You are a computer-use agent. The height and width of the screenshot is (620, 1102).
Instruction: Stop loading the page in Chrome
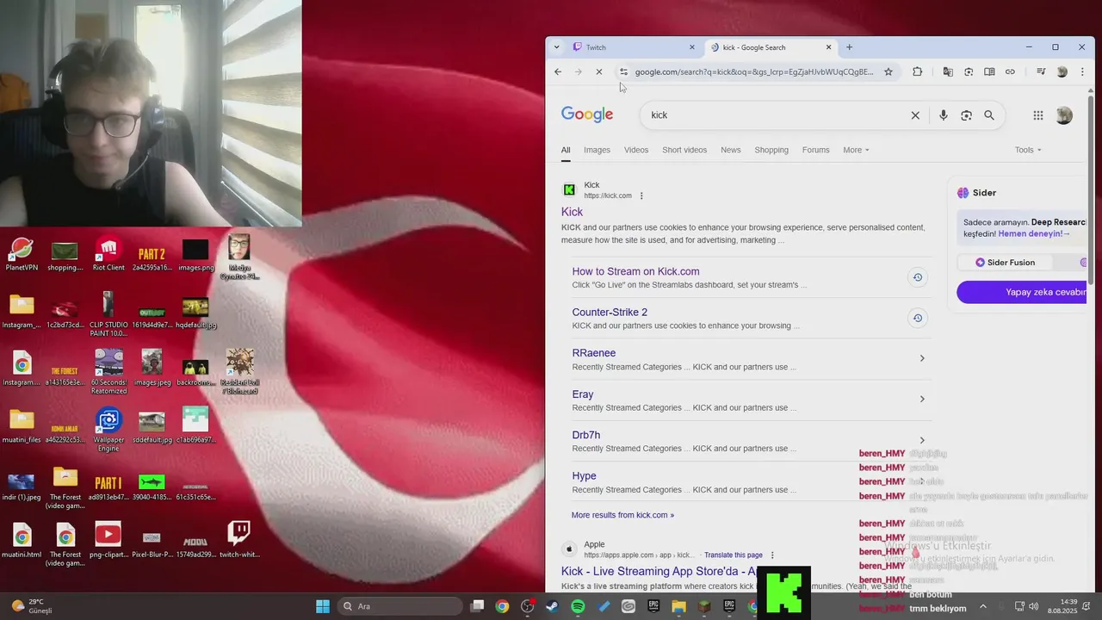(599, 71)
